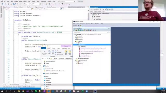Open isCancel member dropdown
Viewport: 166px width, 93px height.
point(75,9)
